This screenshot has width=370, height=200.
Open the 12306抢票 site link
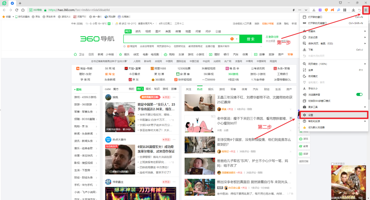point(184,68)
